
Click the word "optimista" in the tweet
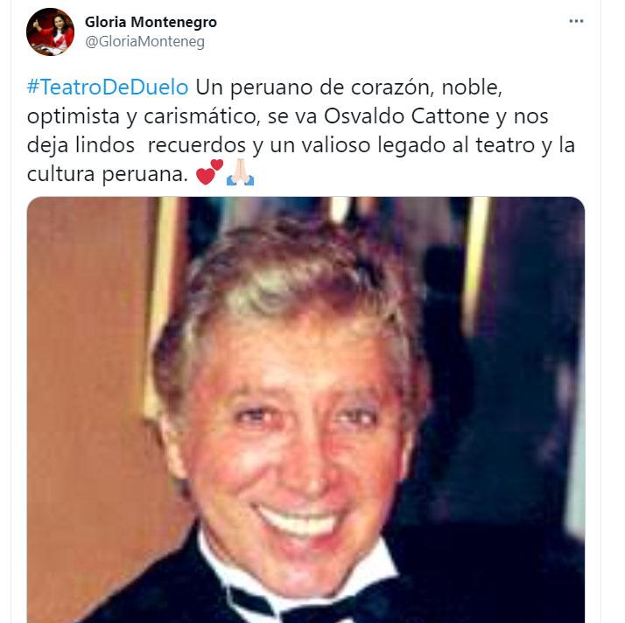point(74,116)
